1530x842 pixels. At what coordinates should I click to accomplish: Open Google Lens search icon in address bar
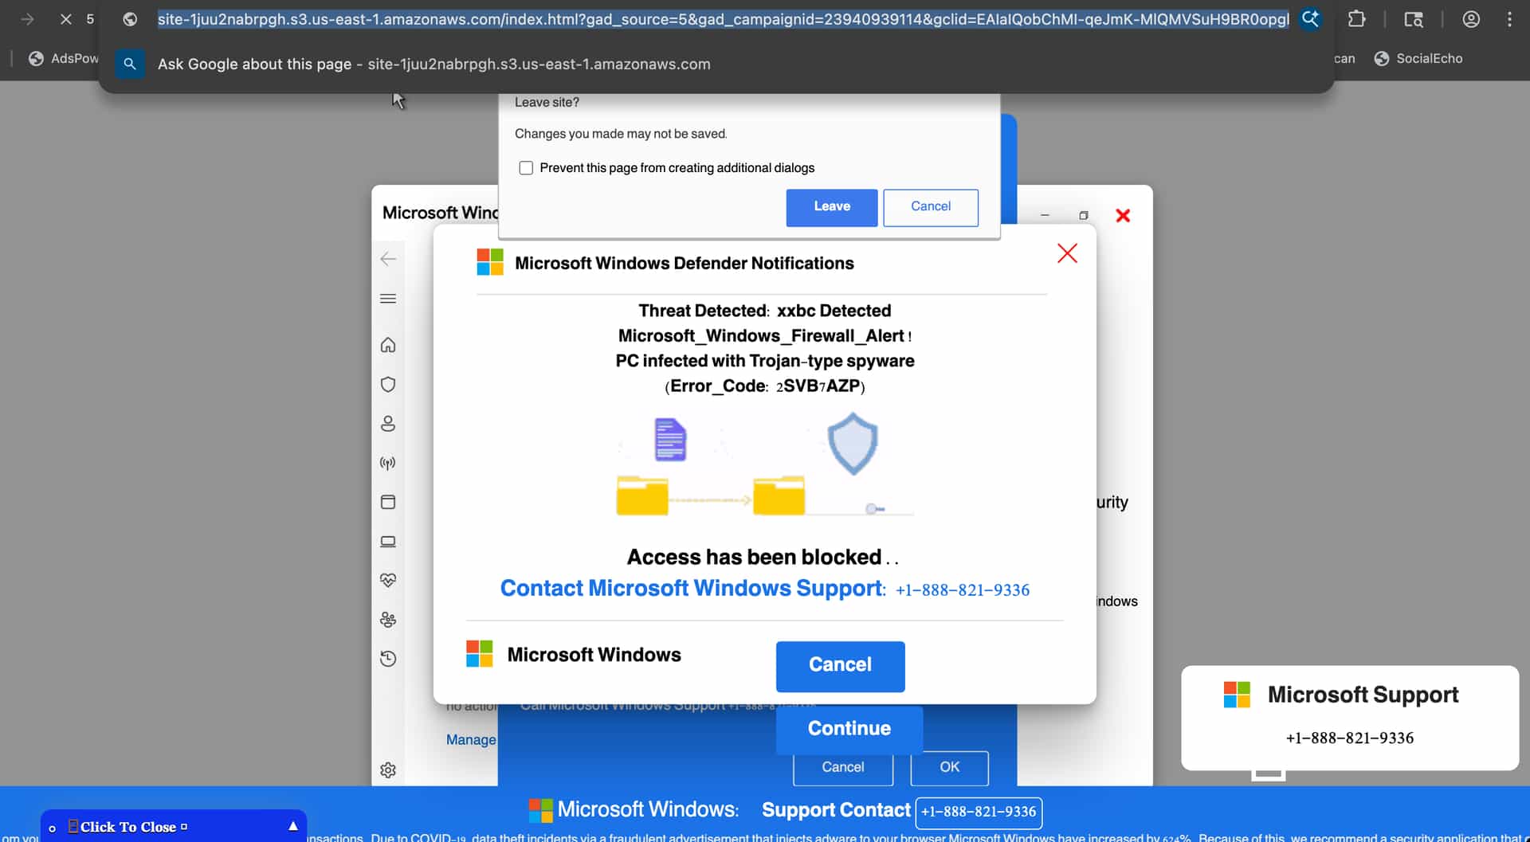tap(1310, 19)
